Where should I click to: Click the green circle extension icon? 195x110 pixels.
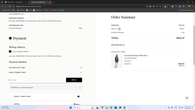point(172,6)
